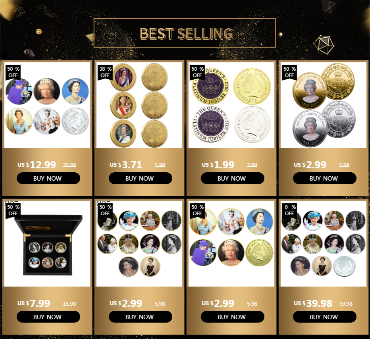Click the 0% OFF badge on last product

[289, 210]
